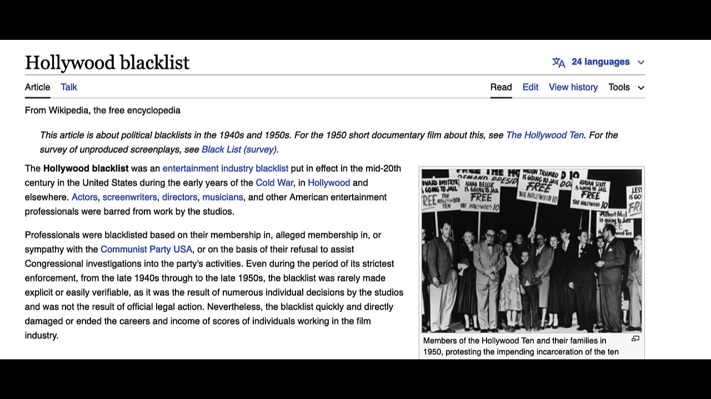
Task: Follow the musicians link
Action: (223, 197)
